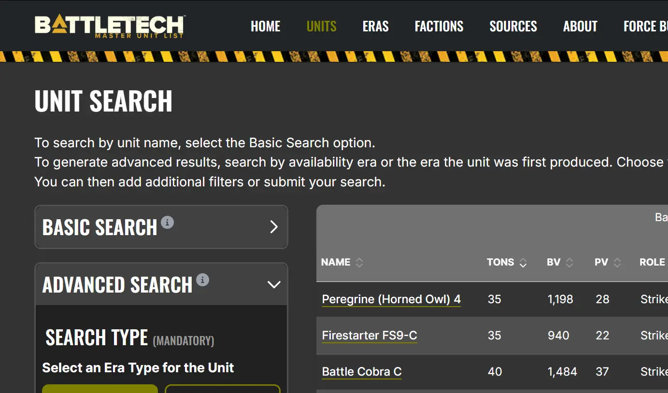Click the 940 BV value for Firestarter
Screen dimensions: 668x393
(x=558, y=336)
